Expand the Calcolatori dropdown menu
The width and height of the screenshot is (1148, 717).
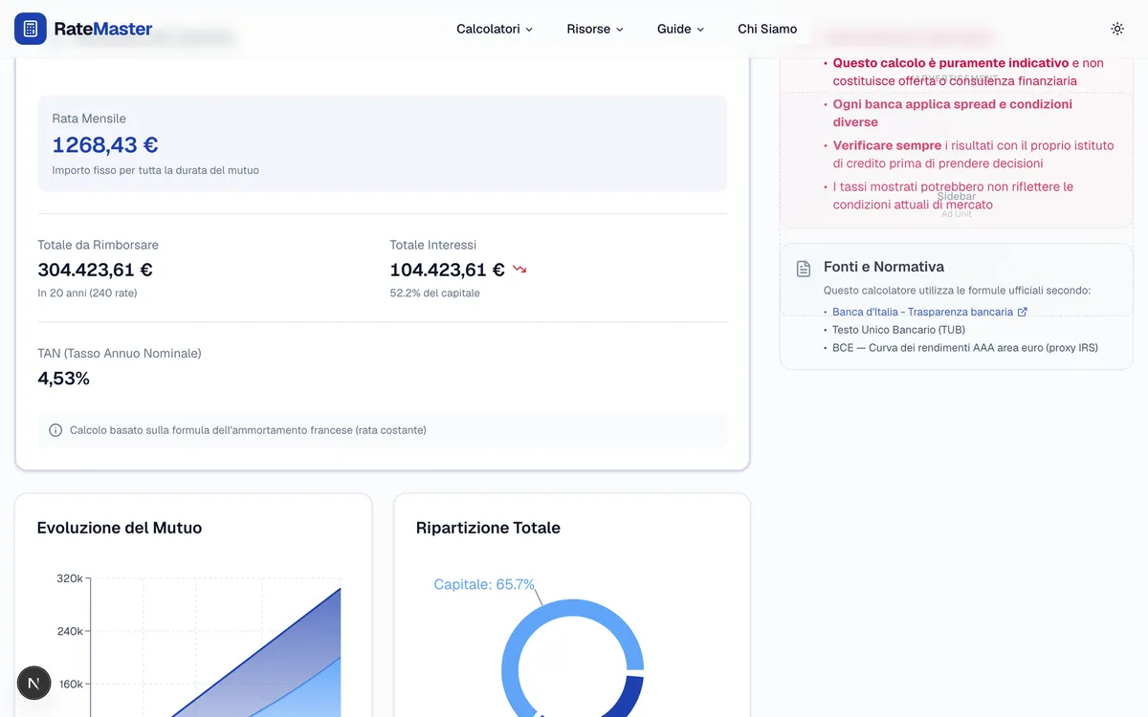[495, 29]
